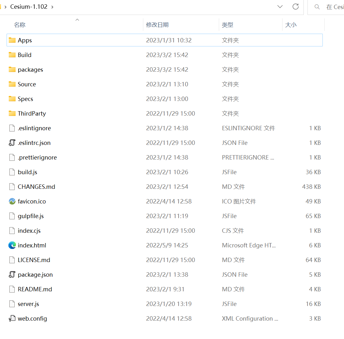Select the Build folder name

pos(25,55)
